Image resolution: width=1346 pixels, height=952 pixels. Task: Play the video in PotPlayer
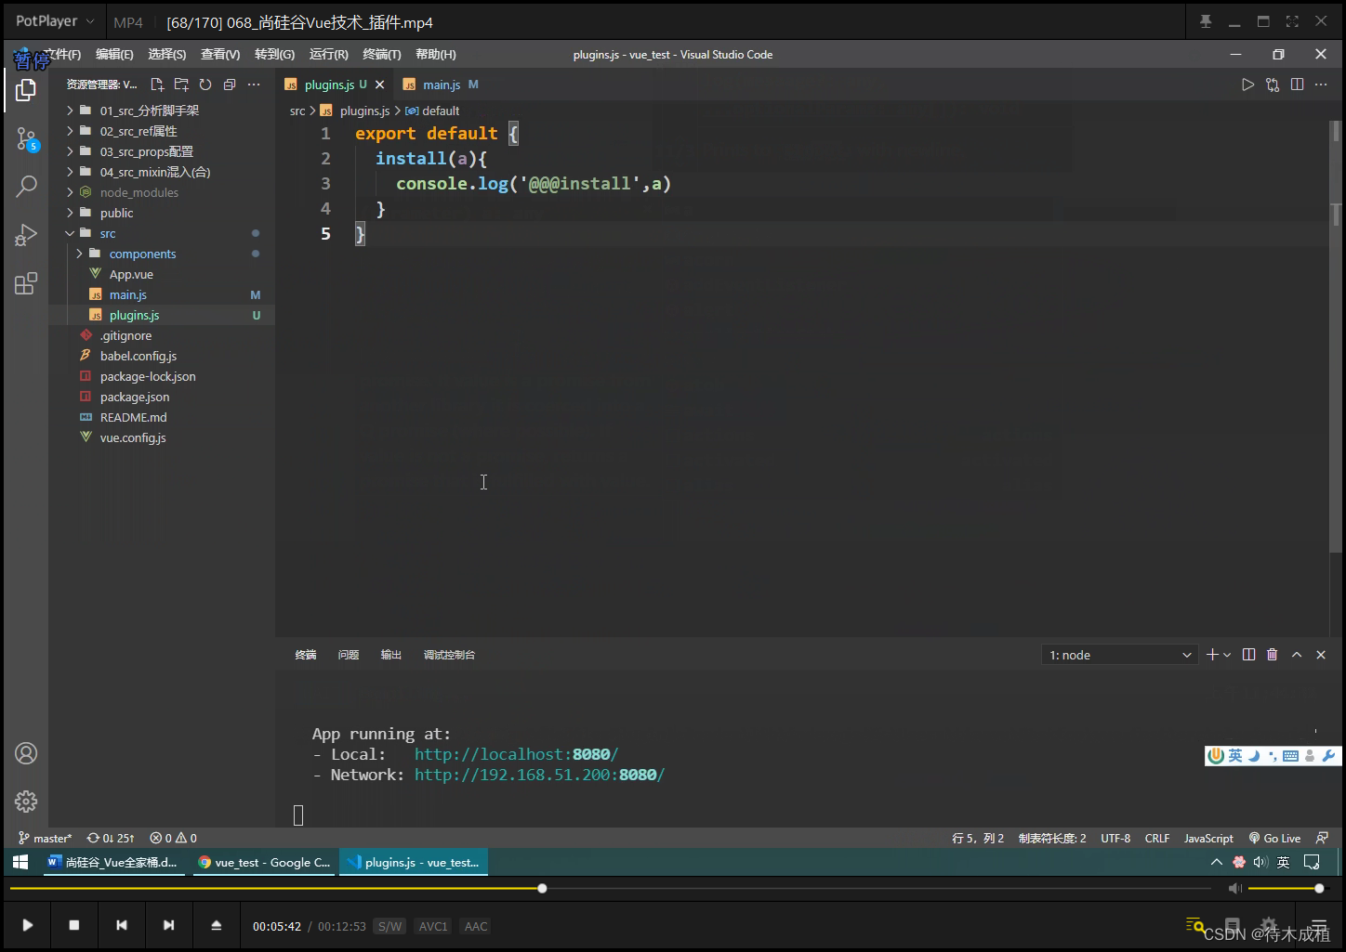tap(28, 925)
